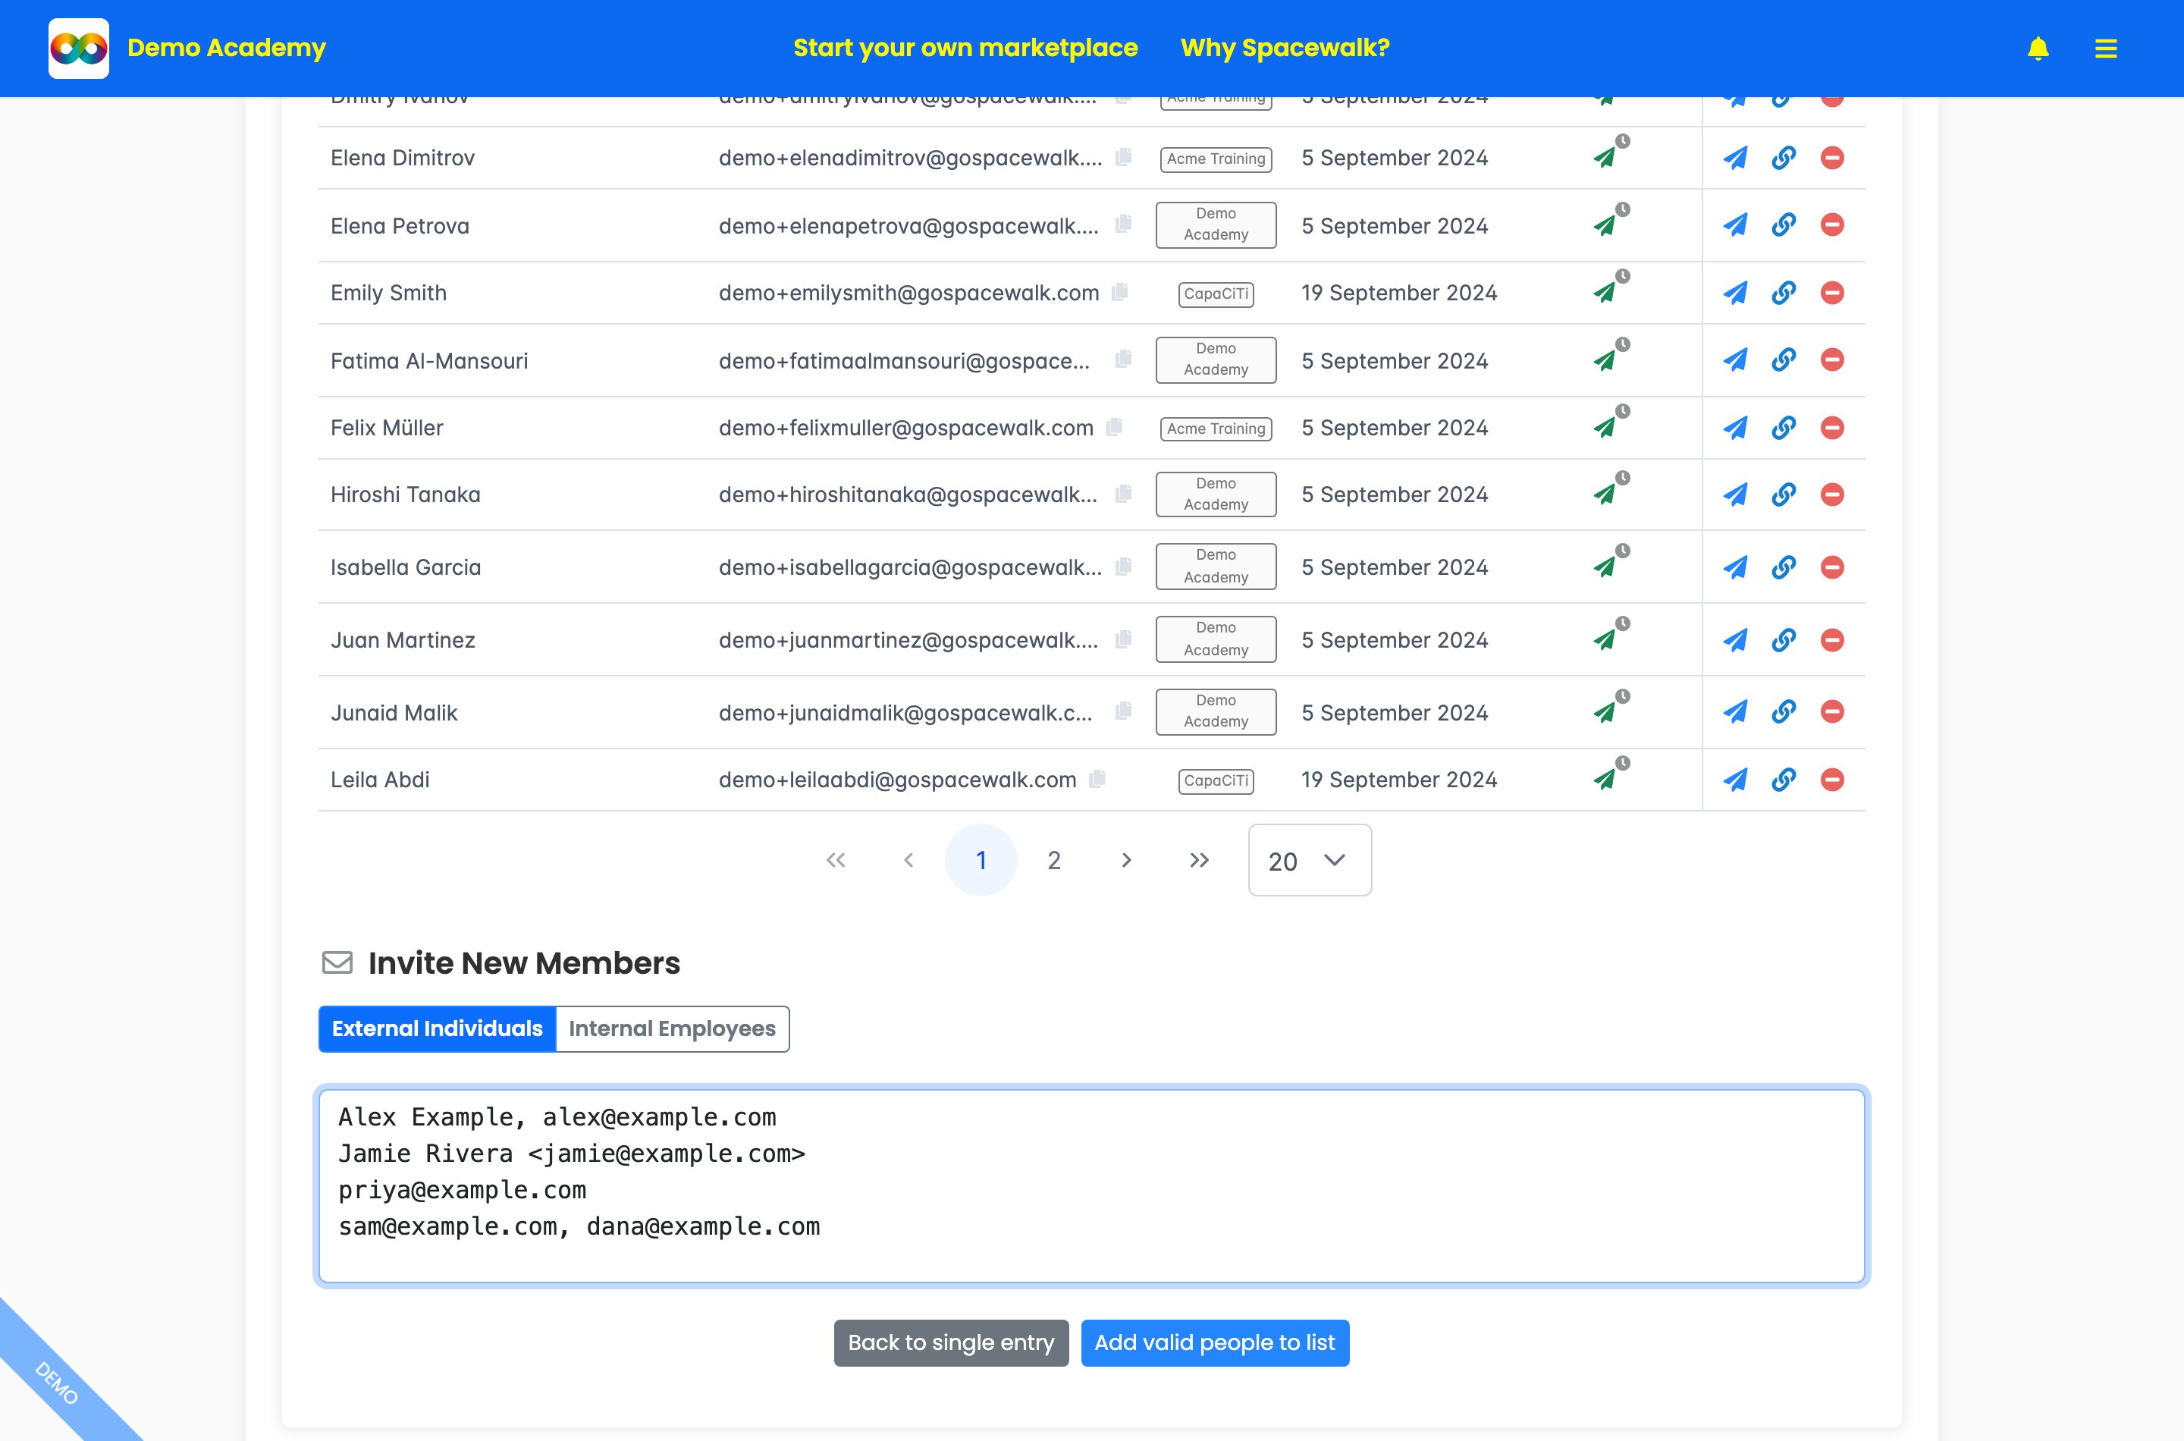Switch to External Individuals tab
Viewport: 2184px width, 1441px height.
click(438, 1029)
